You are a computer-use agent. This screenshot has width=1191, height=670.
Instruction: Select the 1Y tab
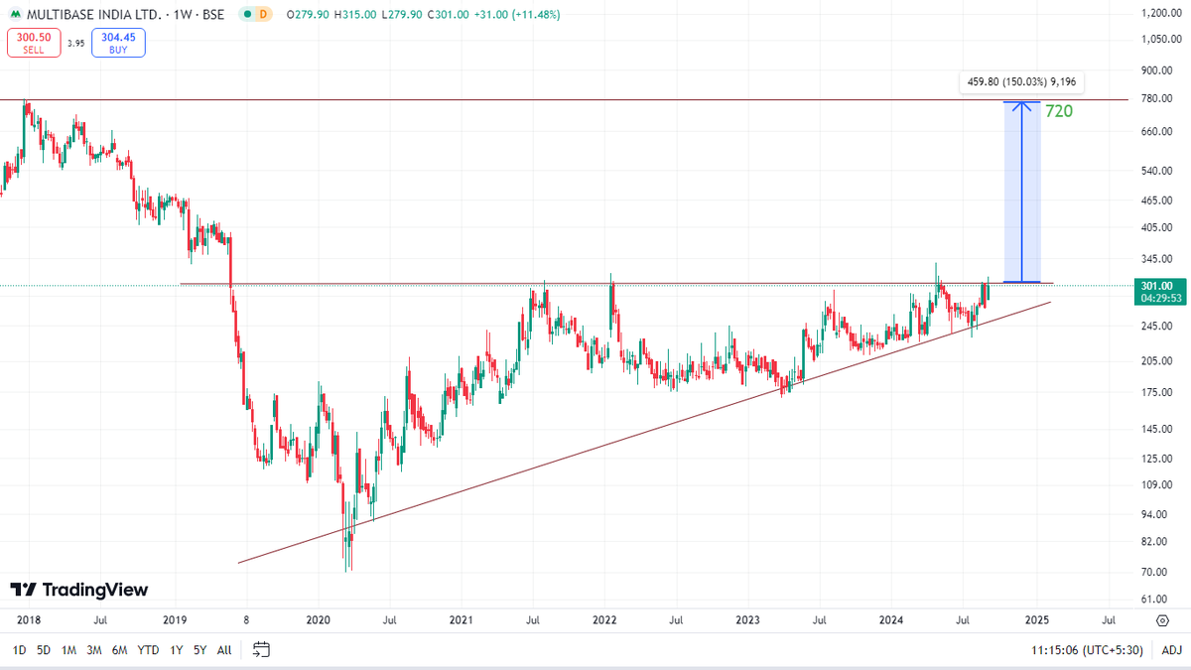pos(175,650)
